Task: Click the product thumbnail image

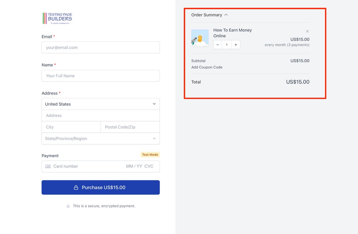Action: tap(200, 38)
